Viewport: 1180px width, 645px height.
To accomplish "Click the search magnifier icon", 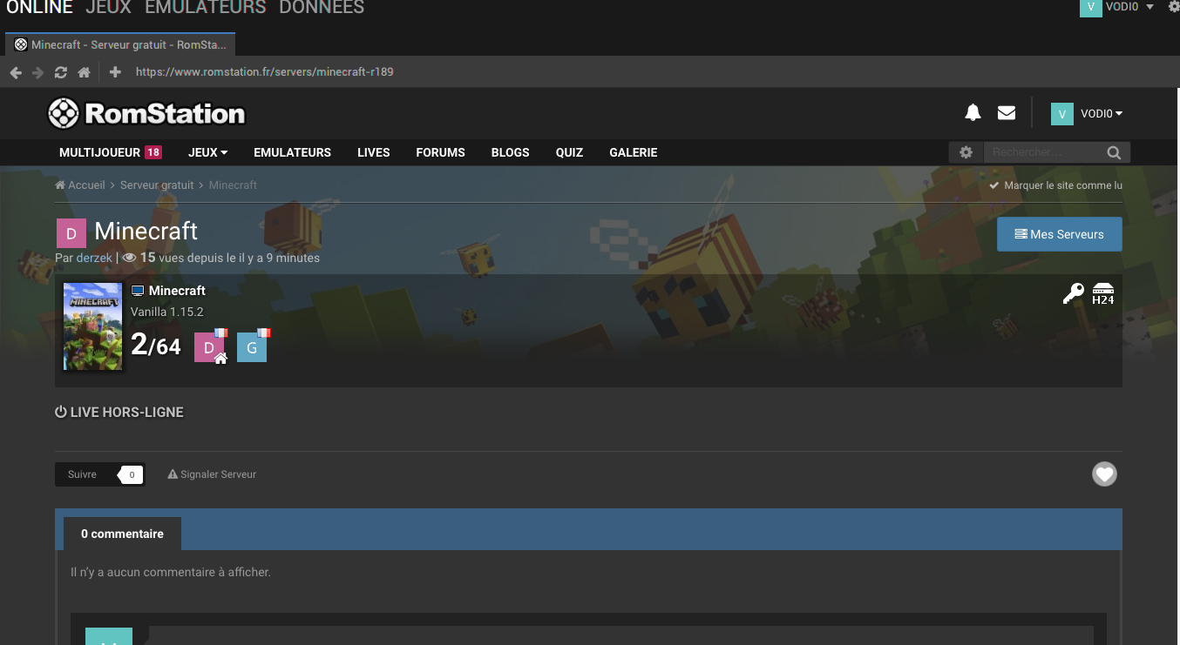I will pos(1114,152).
